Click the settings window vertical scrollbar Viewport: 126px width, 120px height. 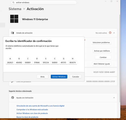pyautogui.click(x=120, y=58)
